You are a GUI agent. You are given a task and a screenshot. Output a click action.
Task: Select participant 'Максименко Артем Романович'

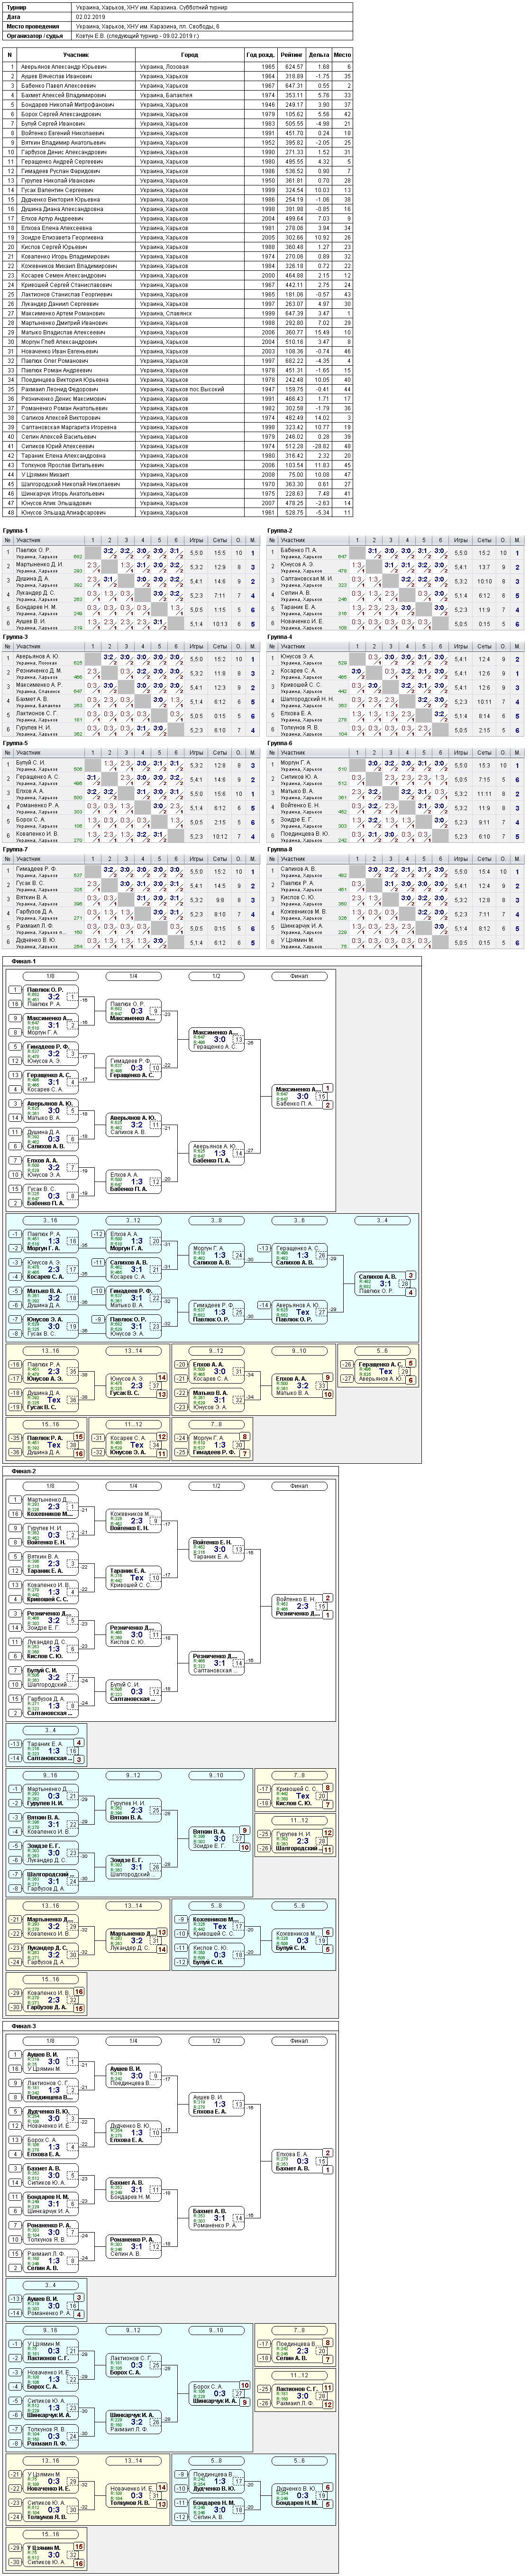click(x=62, y=313)
